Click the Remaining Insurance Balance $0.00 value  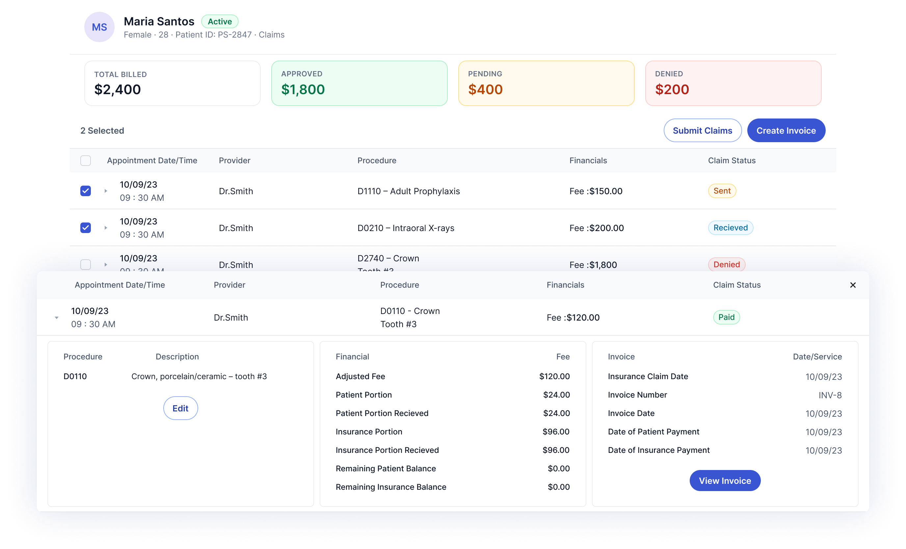point(559,487)
